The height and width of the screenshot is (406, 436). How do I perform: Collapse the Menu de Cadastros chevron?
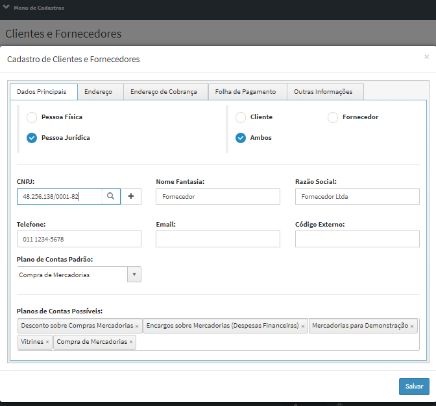6,7
